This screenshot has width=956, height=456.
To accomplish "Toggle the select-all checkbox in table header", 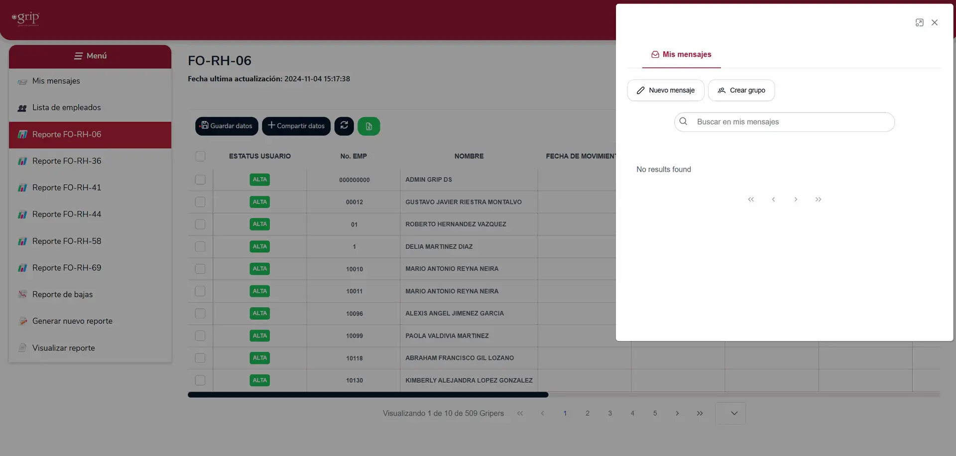I will click(200, 156).
